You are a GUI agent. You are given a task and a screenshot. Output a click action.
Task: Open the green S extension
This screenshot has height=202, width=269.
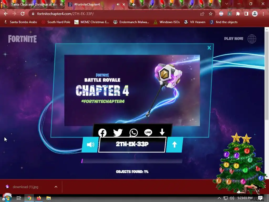coord(230,14)
